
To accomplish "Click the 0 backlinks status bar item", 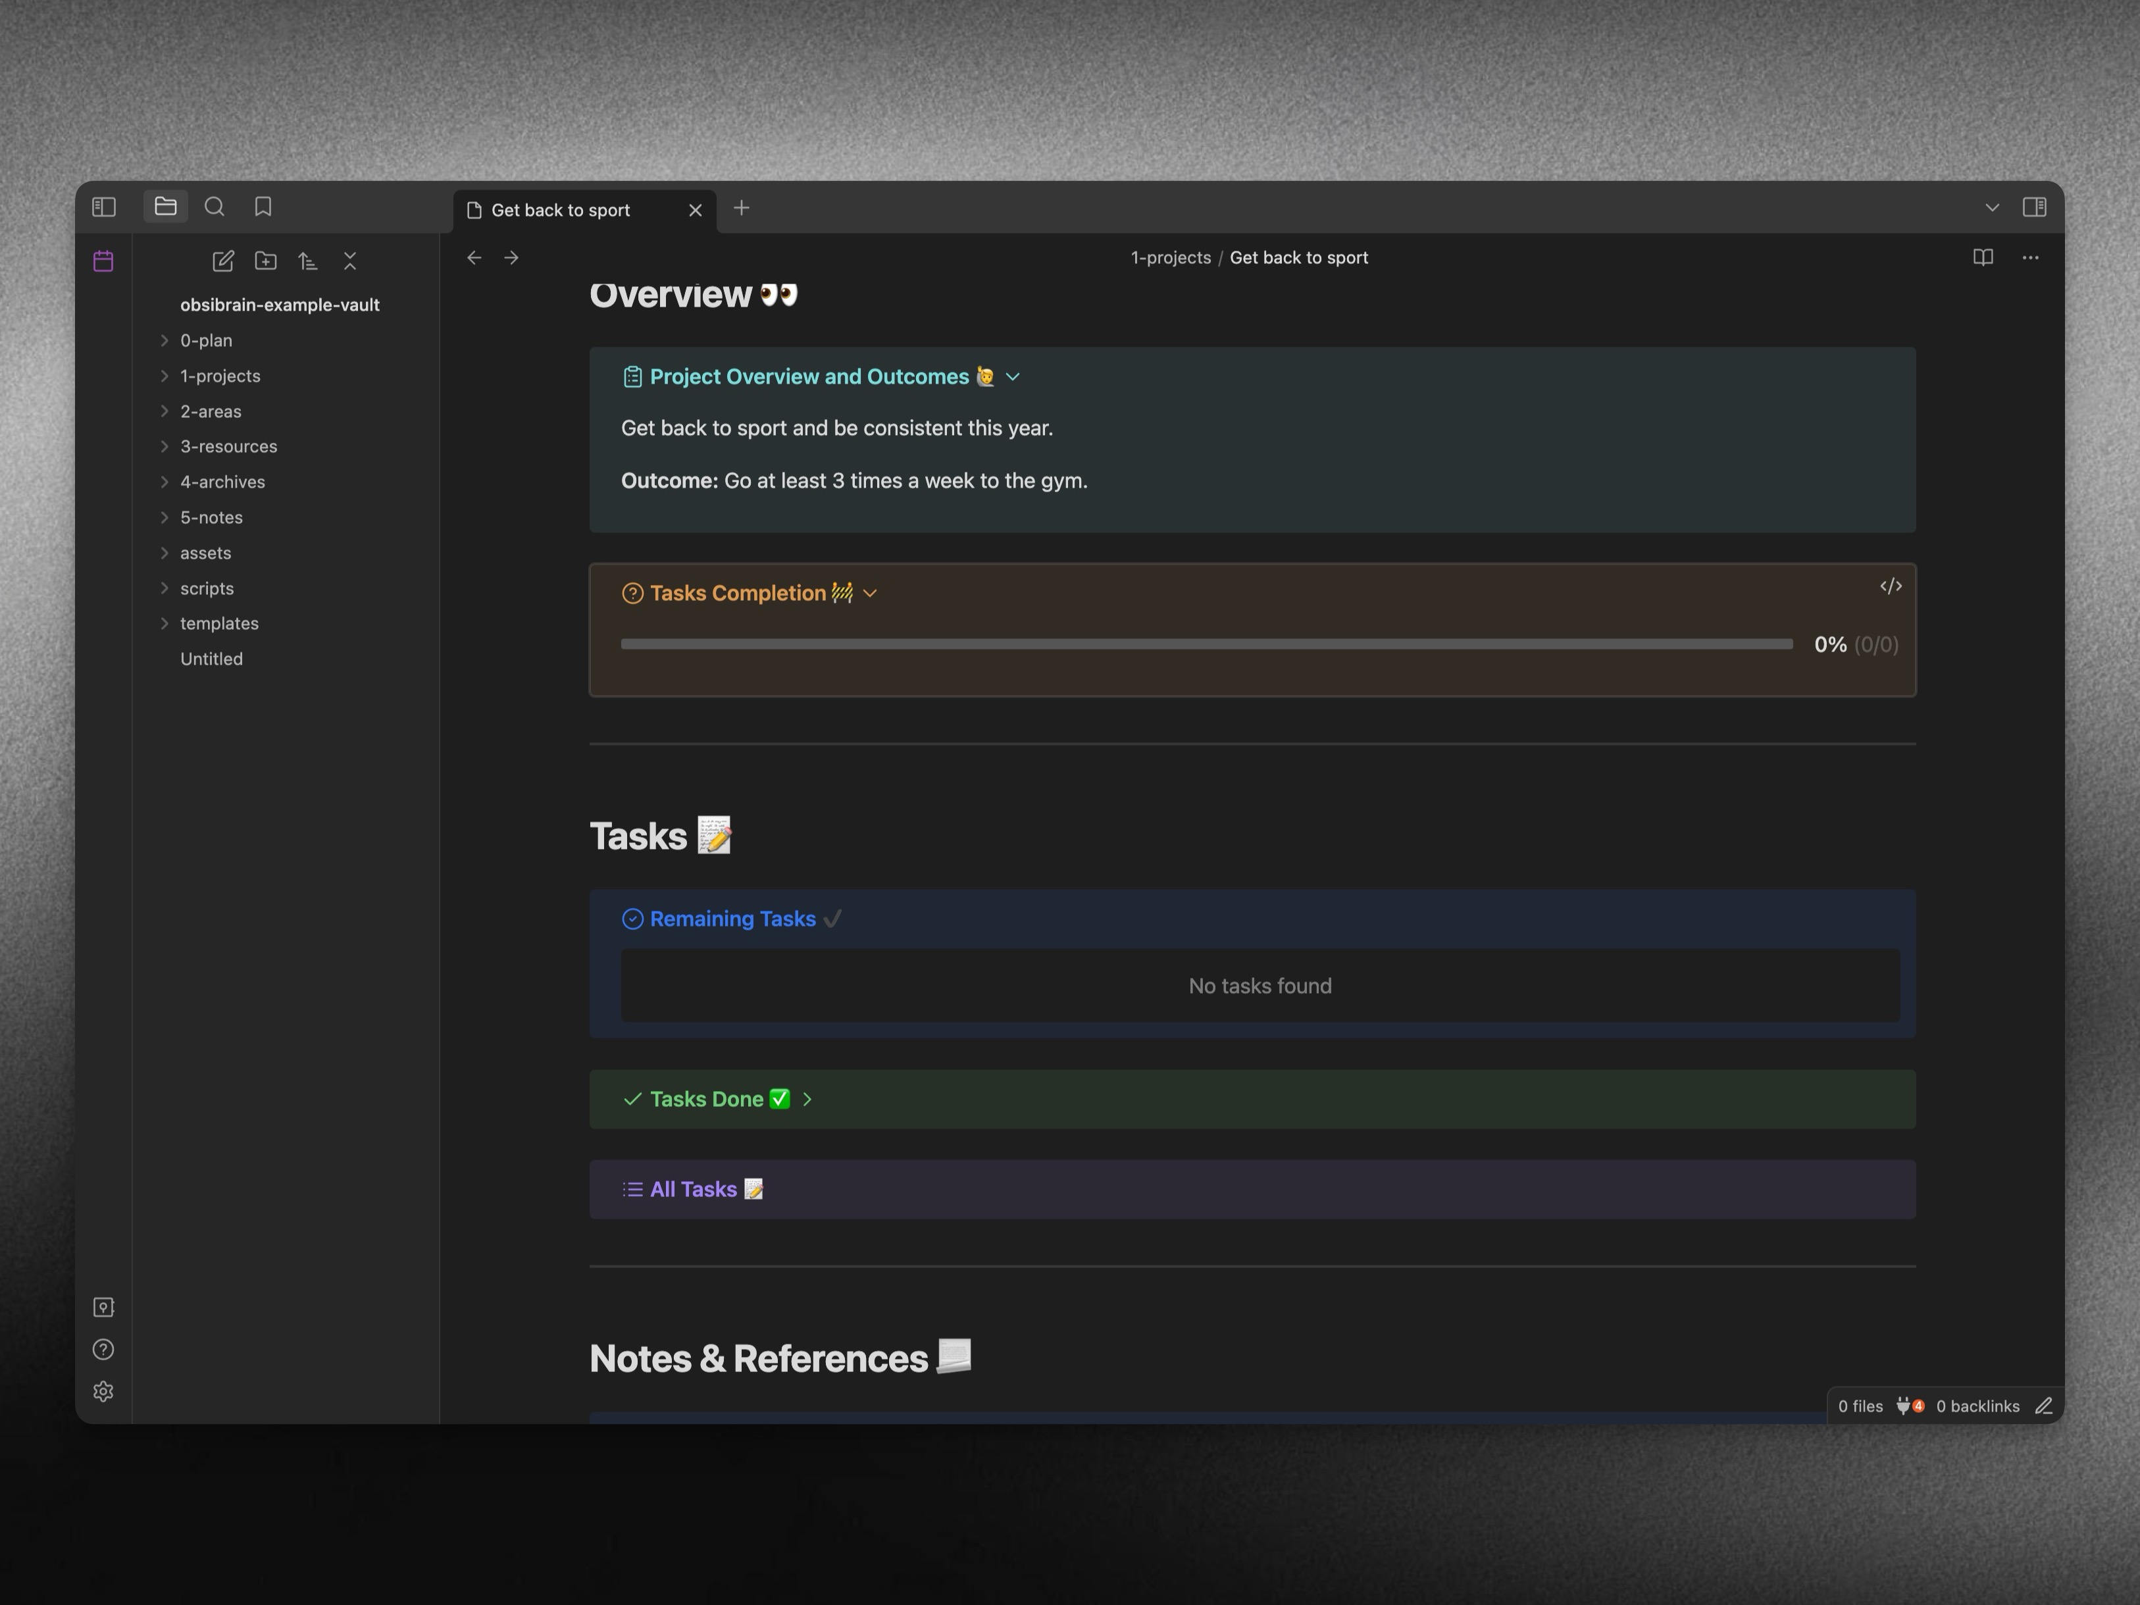I will click(x=1977, y=1406).
